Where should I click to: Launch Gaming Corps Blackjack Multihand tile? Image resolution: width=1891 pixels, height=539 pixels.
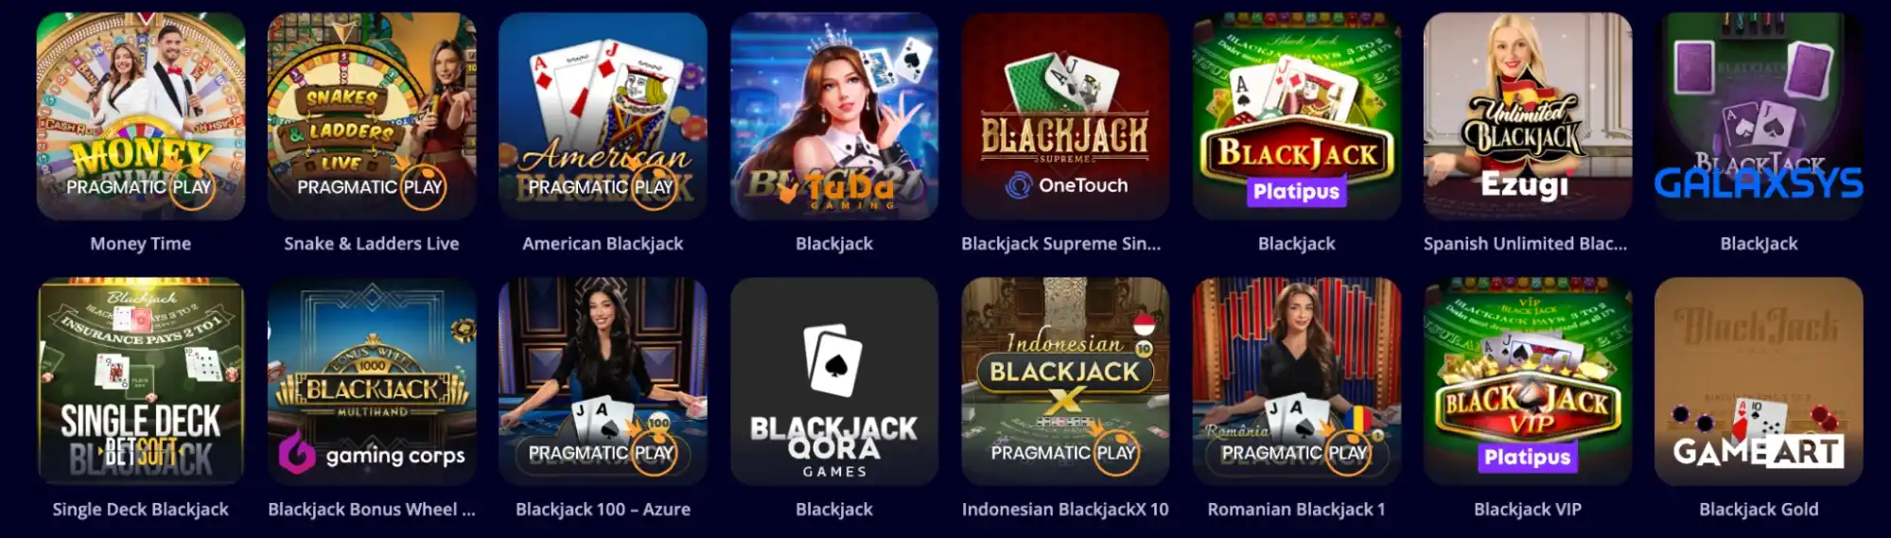tap(372, 382)
